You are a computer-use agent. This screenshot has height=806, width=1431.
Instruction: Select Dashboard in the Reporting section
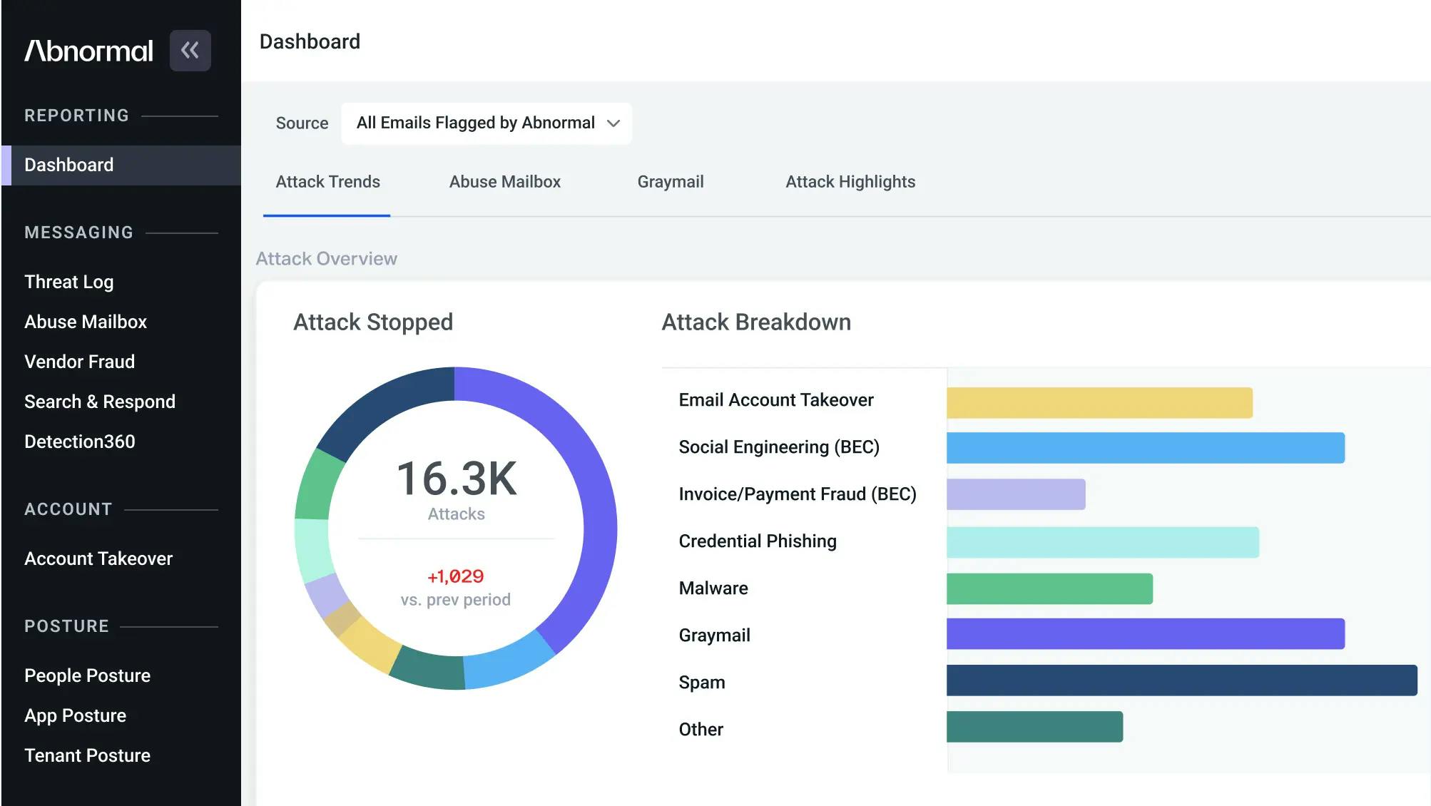(68, 165)
